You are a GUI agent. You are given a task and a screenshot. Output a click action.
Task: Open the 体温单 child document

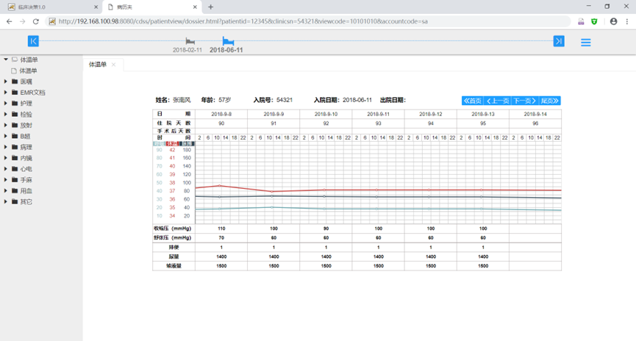pyautogui.click(x=28, y=71)
